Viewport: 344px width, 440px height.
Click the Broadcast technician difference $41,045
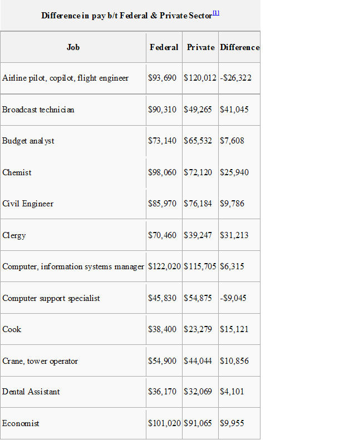[234, 110]
